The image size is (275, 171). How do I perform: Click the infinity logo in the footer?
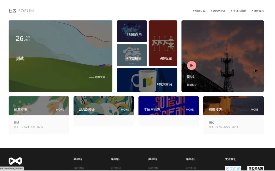[x=15, y=161]
